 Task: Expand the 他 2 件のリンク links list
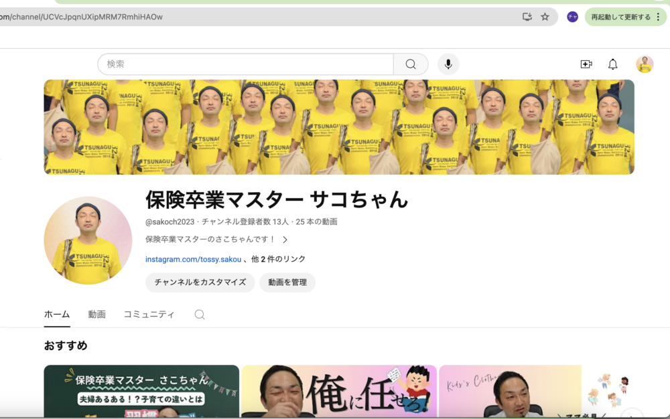tap(278, 259)
